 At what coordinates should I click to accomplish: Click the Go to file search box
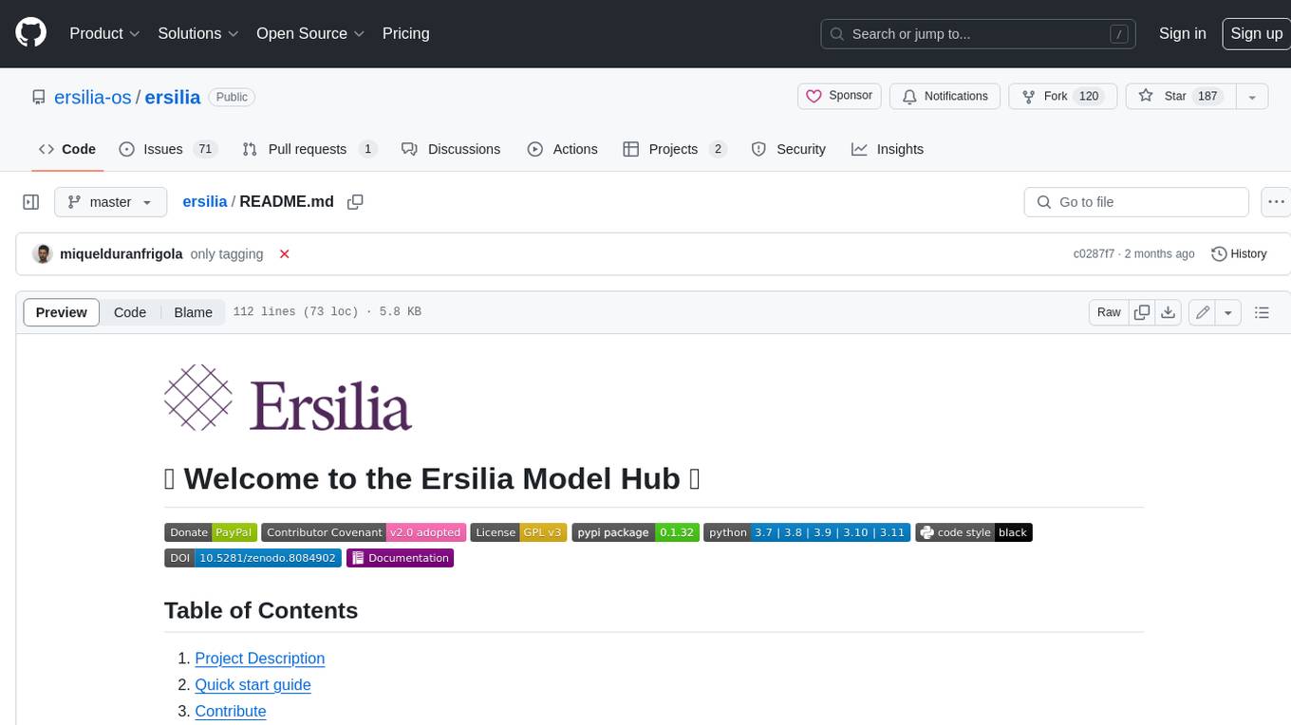tap(1136, 202)
